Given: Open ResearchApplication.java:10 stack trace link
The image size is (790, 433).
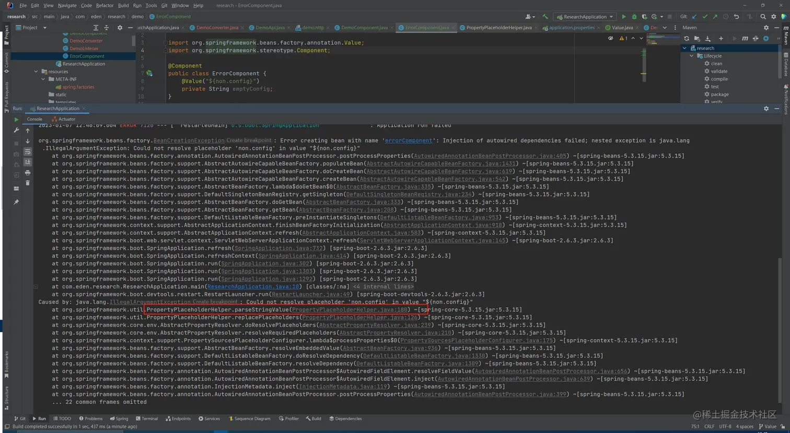Looking at the screenshot, I should coord(253,287).
